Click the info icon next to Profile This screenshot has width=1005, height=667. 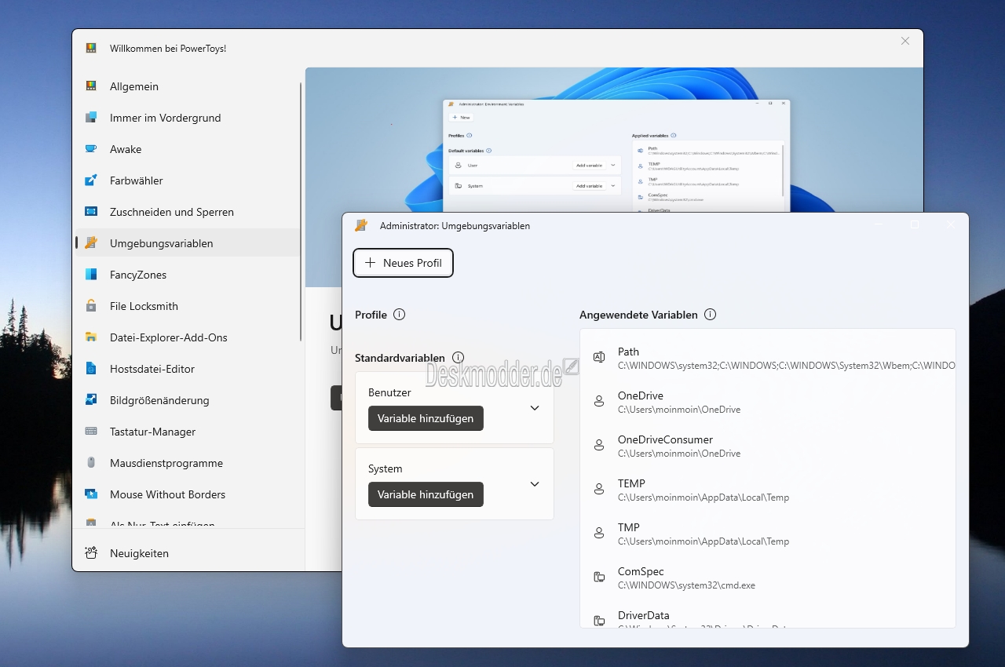pos(399,315)
